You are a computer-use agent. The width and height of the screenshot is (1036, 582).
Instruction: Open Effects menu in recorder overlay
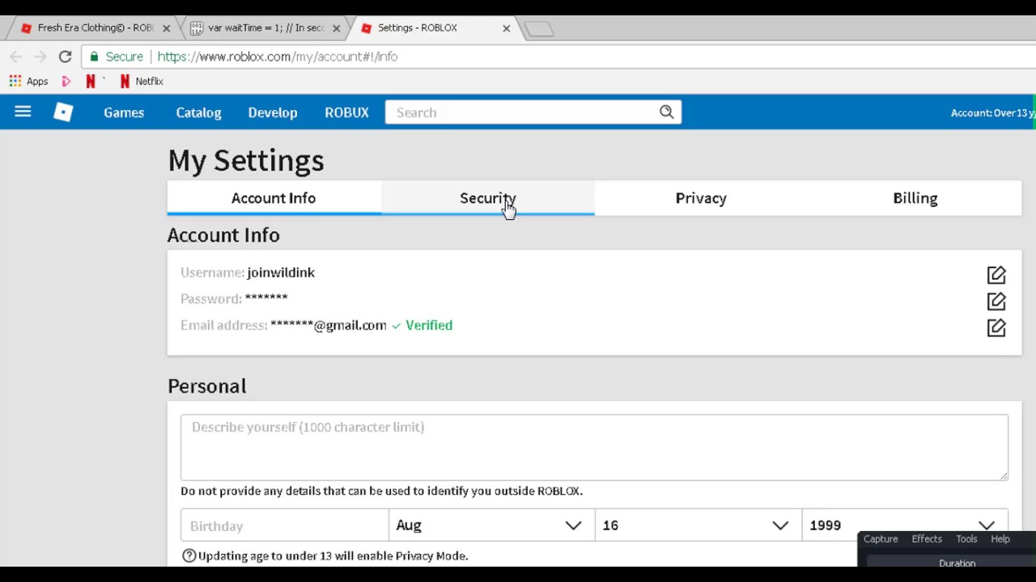coord(927,539)
